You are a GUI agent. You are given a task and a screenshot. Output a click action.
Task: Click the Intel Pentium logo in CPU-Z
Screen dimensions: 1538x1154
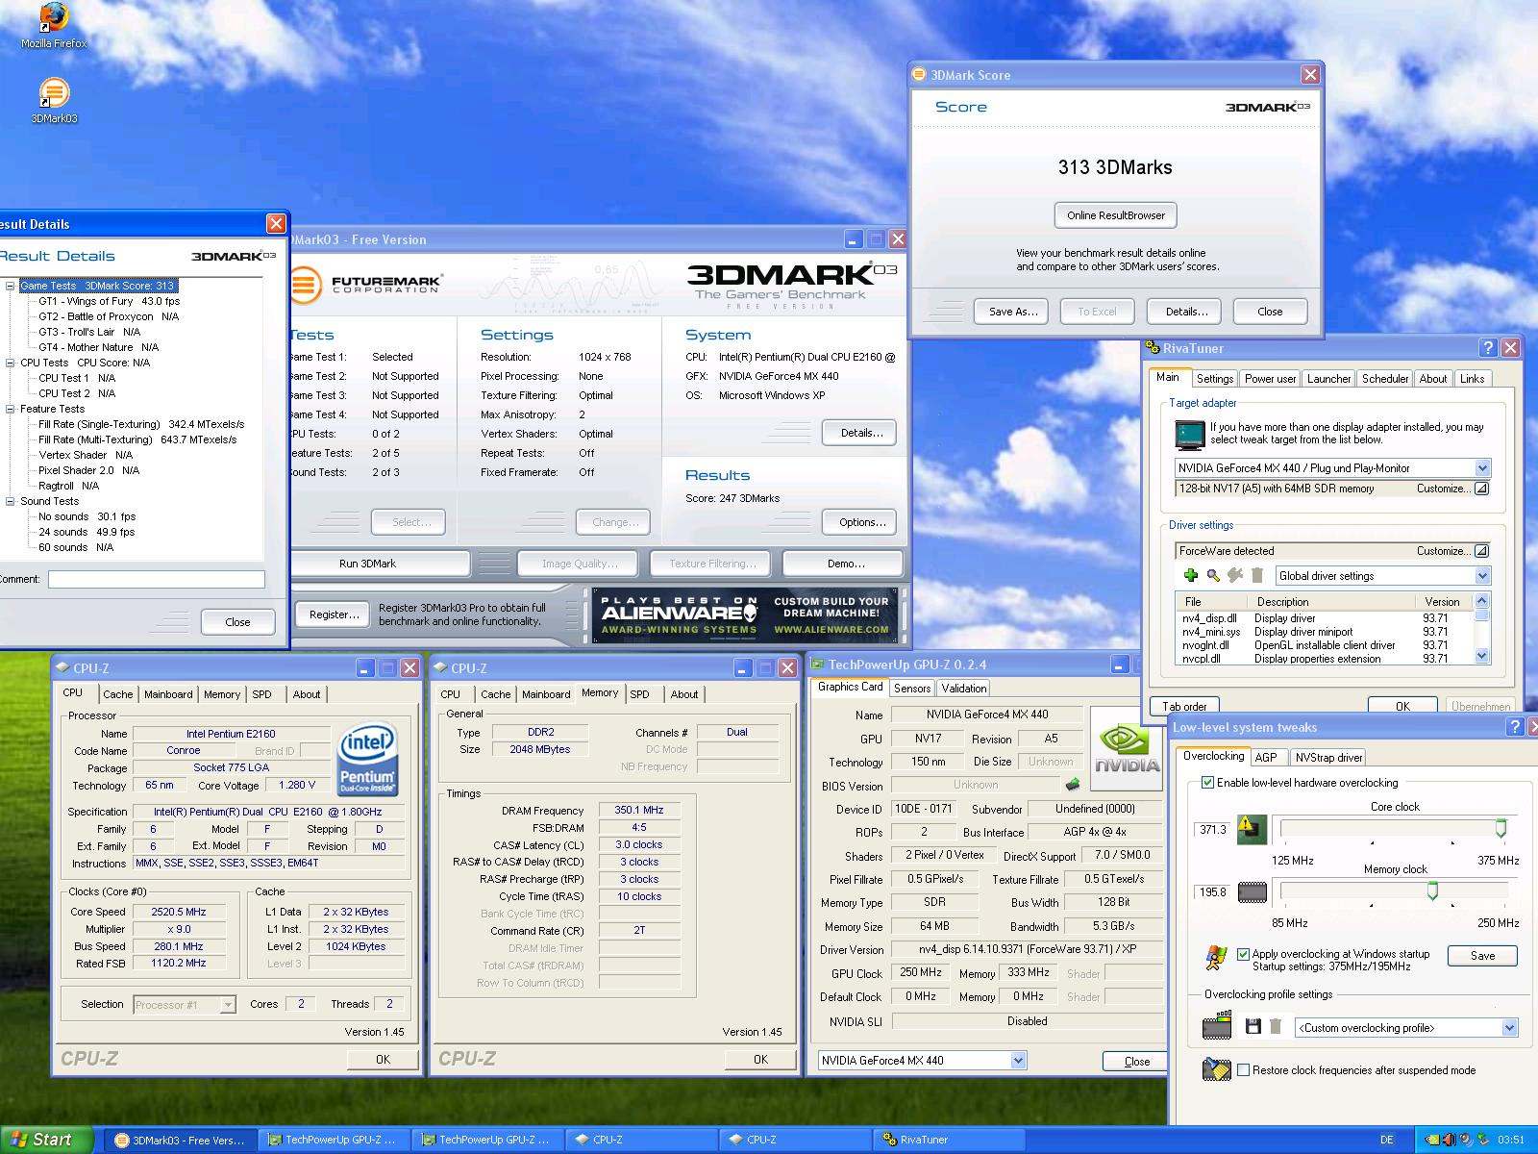[367, 760]
